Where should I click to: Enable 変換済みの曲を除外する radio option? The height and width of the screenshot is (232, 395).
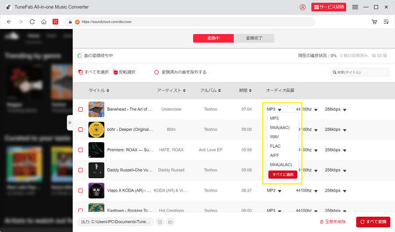click(157, 72)
